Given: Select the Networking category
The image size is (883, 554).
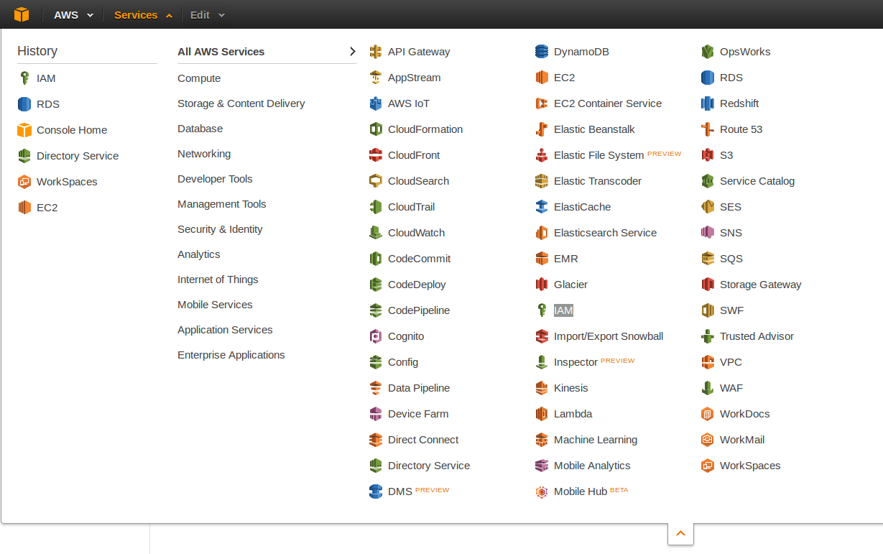Looking at the screenshot, I should [204, 154].
